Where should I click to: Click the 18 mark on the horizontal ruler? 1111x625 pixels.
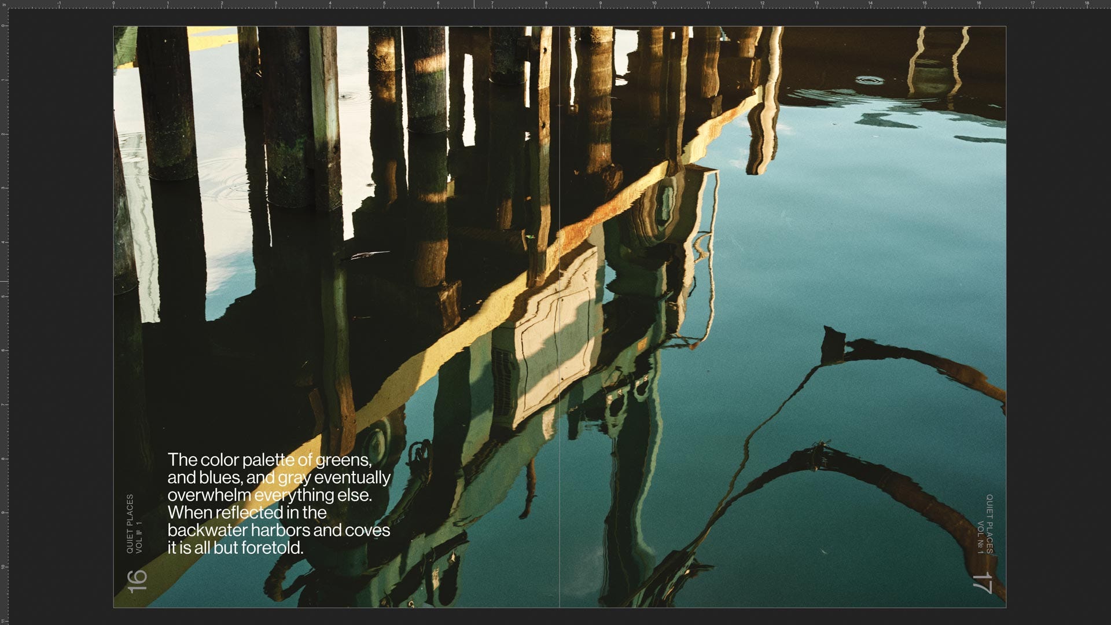(1086, 4)
